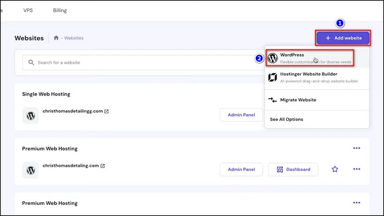Click the Search for a website field
The image size is (384, 216).
141,63
